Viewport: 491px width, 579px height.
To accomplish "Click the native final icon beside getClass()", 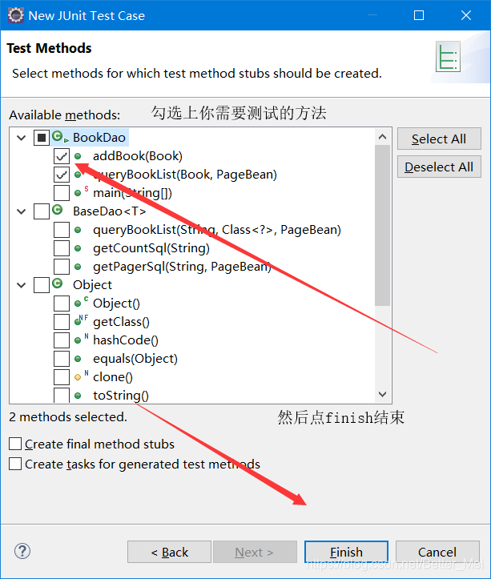I will [x=81, y=320].
